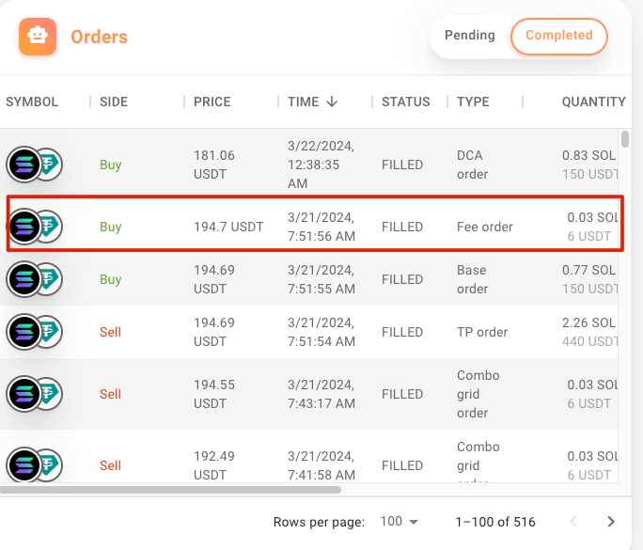Click the pair icon in the 192.49 USDT row
The image size is (643, 550).
[x=34, y=465]
